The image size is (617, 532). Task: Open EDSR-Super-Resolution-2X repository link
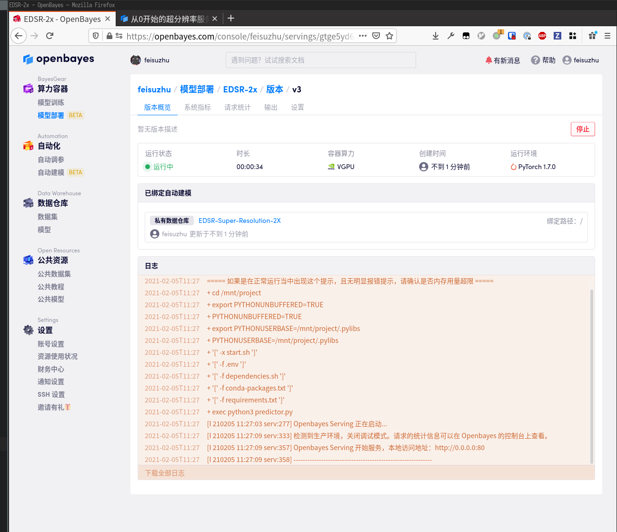point(239,221)
